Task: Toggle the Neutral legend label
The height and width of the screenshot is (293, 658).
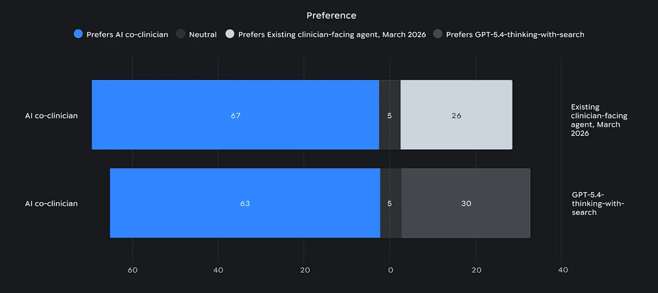Action: 203,34
